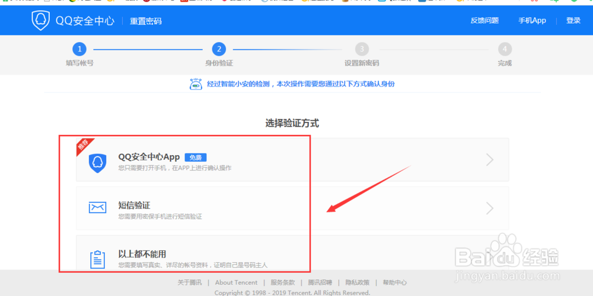Screen dimensions: 593x296
Task: Open the 腾讯招聘 footer link
Action: [320, 282]
